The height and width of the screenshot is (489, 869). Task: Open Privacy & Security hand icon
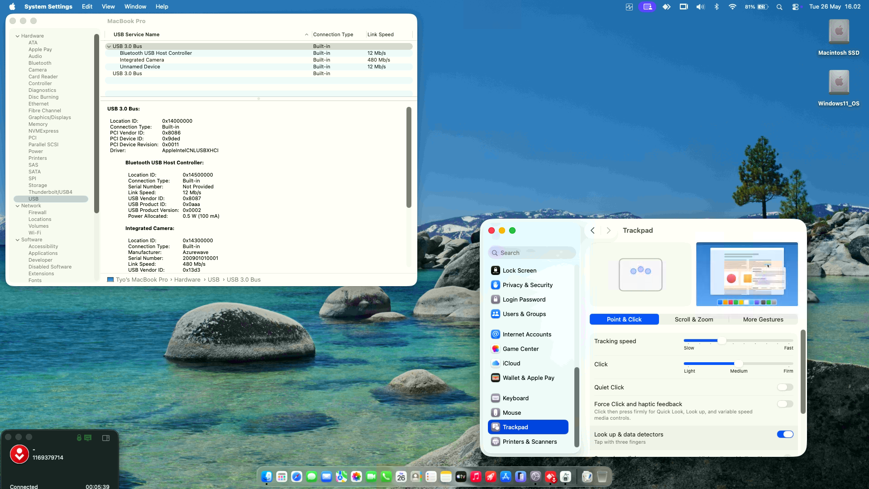tap(495, 285)
